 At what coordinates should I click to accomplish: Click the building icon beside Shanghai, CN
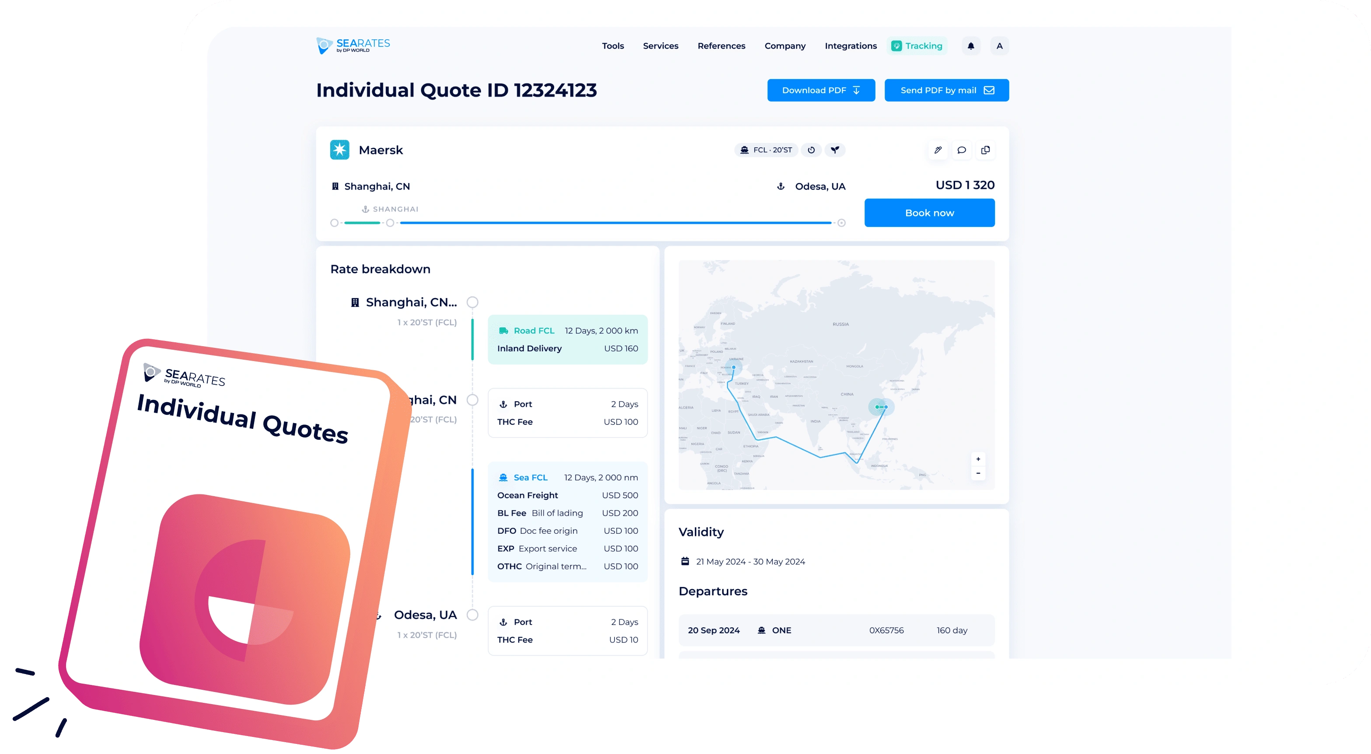(x=335, y=186)
